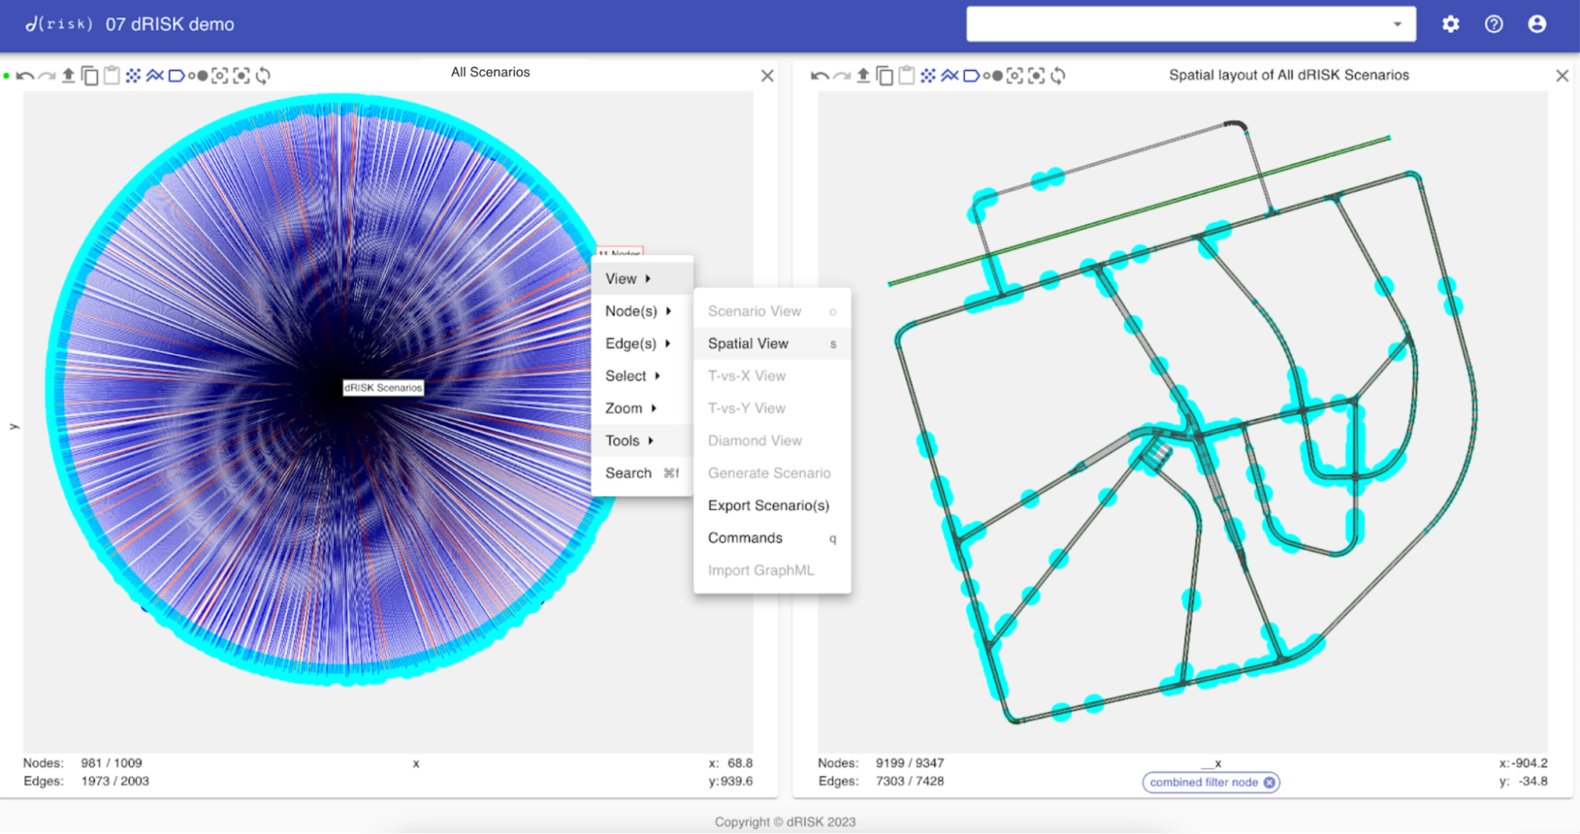Open the user account icon

pos(1537,24)
